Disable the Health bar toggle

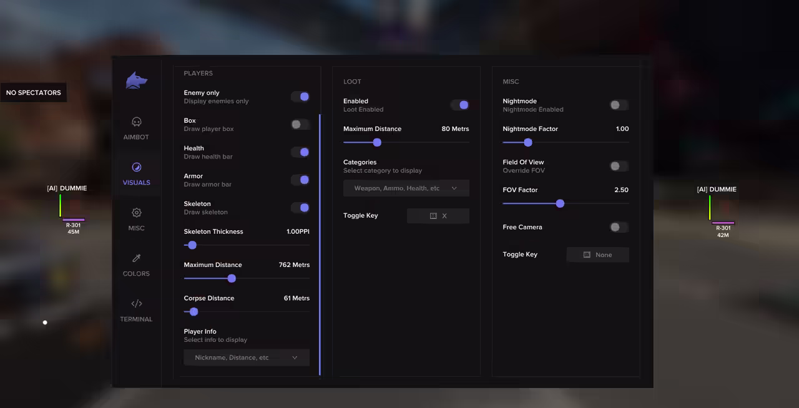[x=300, y=152]
